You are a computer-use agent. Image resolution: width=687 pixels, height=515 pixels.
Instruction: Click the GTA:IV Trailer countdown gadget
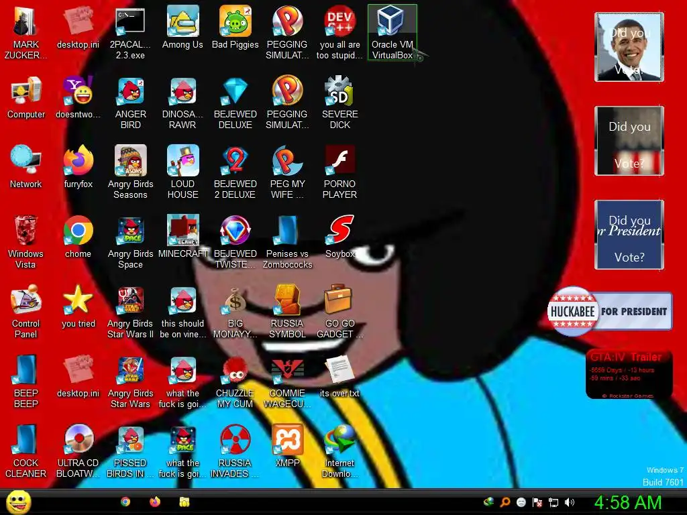(629, 374)
